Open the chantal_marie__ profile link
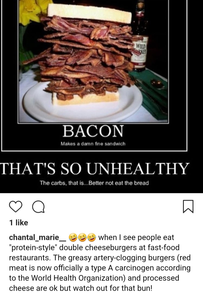This screenshot has height=293, width=203. (x=37, y=238)
